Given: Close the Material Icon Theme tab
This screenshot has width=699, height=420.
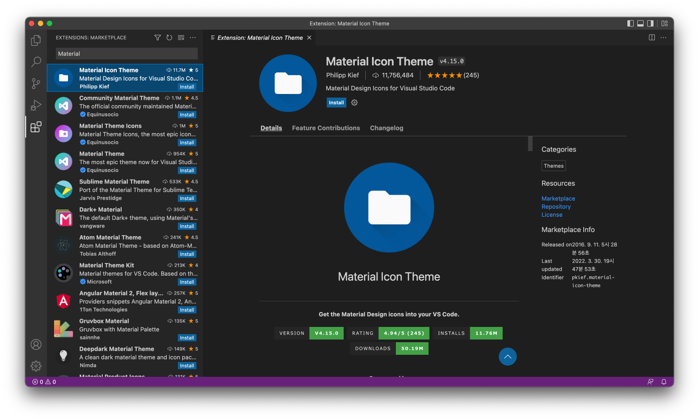Looking at the screenshot, I should pyautogui.click(x=309, y=38).
